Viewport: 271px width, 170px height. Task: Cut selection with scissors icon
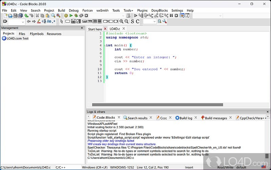(x=37, y=16)
